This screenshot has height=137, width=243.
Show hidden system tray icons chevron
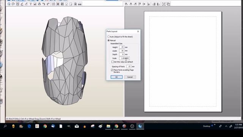click(226, 126)
